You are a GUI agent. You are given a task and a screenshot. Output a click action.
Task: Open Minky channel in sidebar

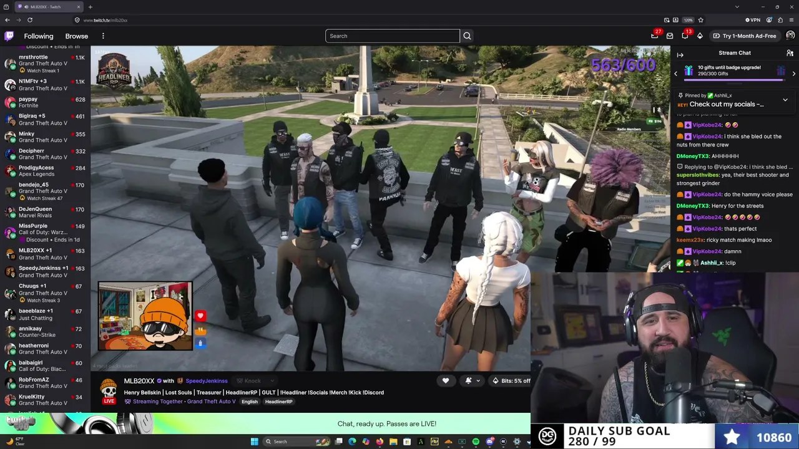[x=45, y=137]
